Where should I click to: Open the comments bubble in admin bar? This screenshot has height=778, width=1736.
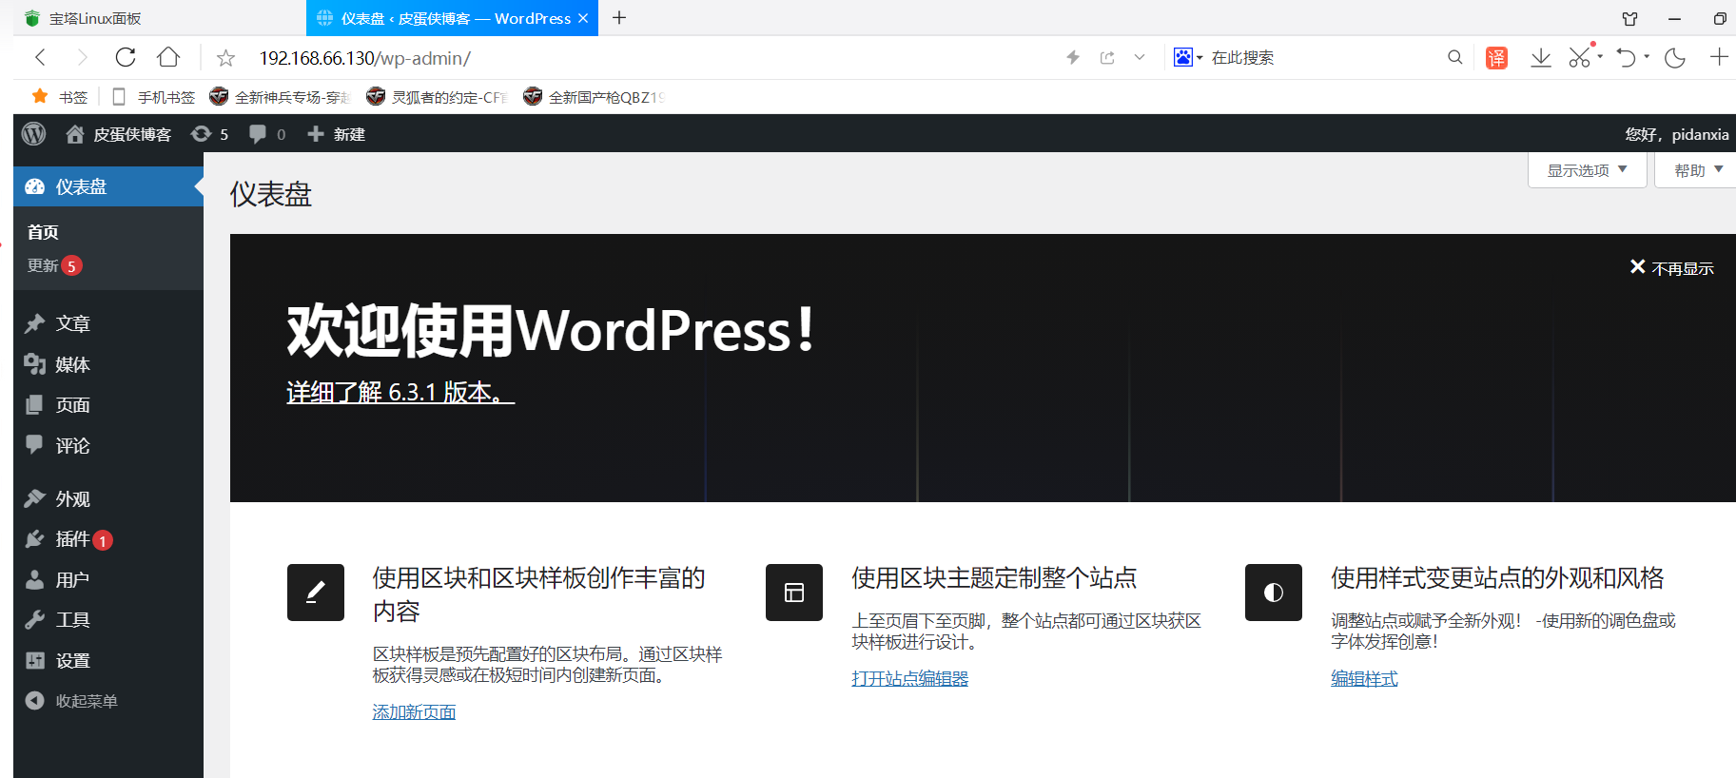[x=258, y=134]
